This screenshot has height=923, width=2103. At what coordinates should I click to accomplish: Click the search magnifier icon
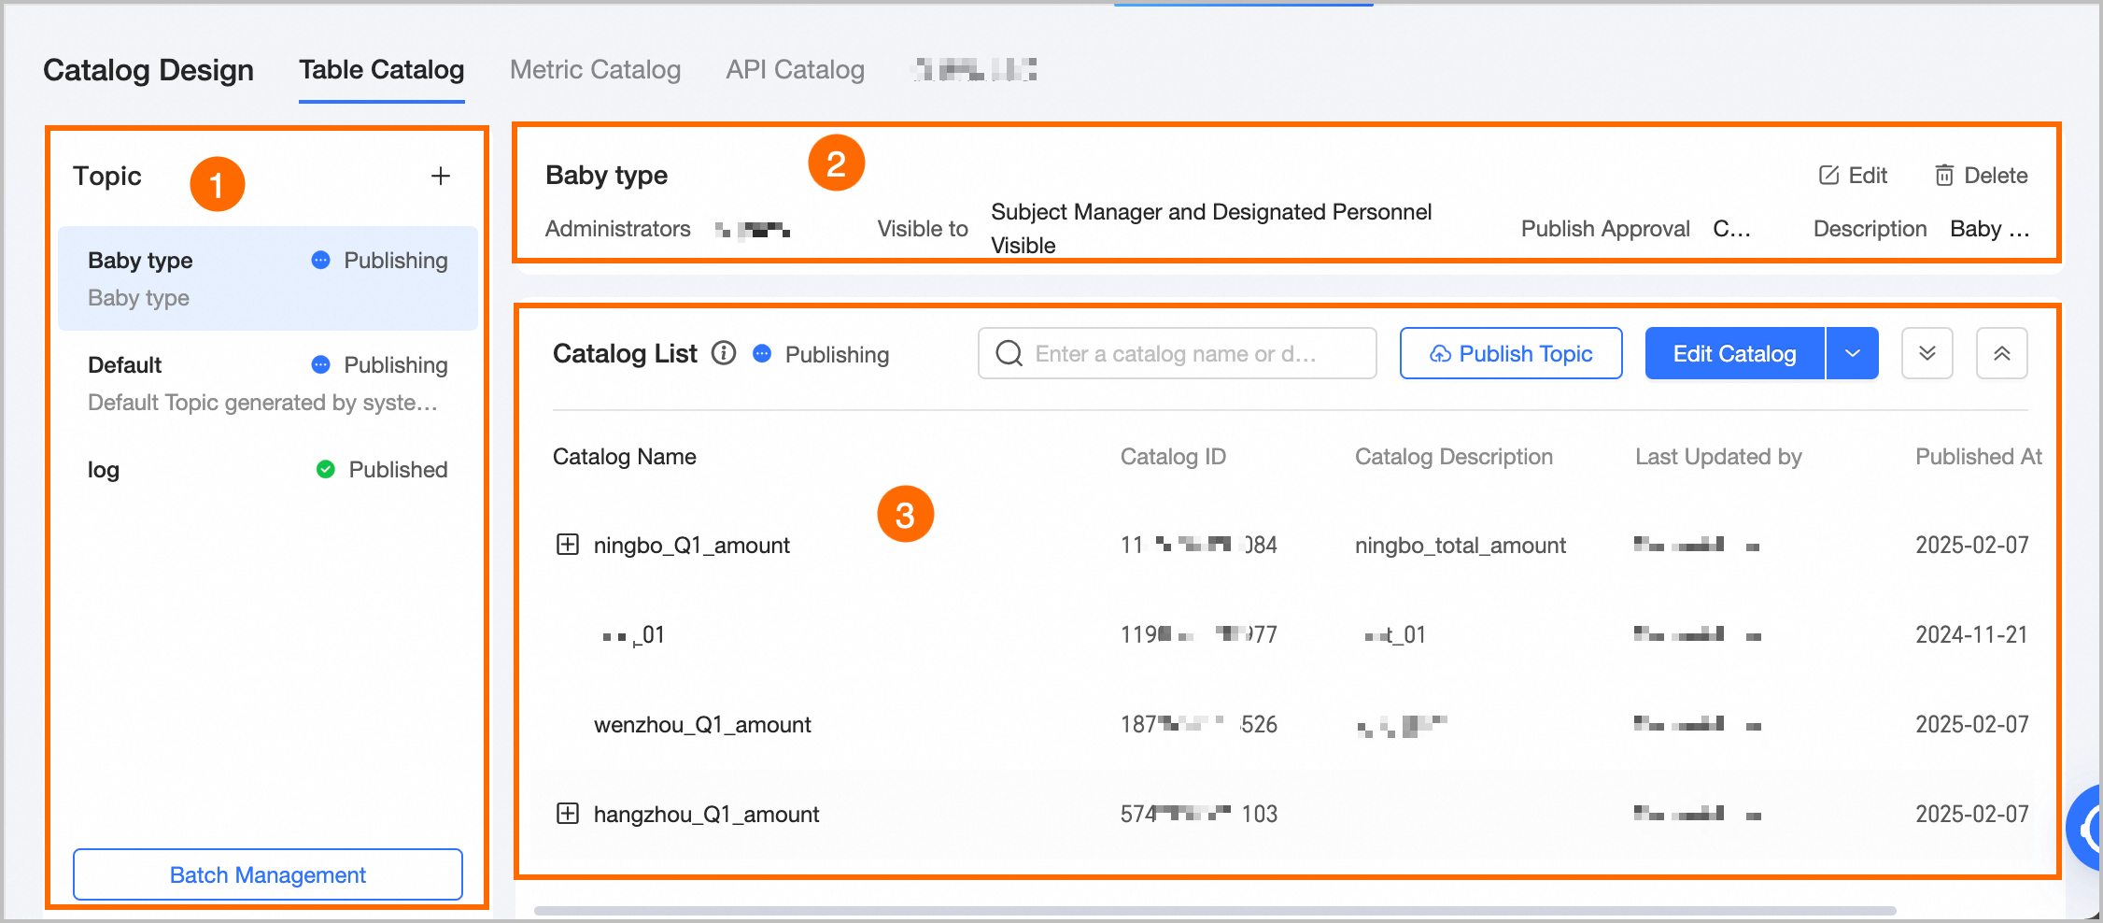coord(1009,353)
